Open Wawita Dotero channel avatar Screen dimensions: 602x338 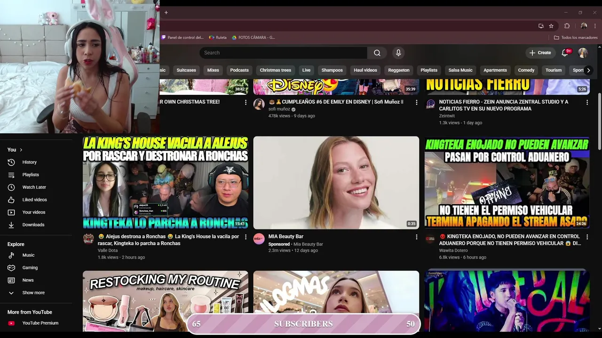pos(430,239)
